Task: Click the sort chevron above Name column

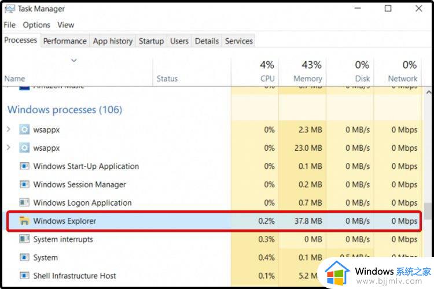Action: pos(74,60)
